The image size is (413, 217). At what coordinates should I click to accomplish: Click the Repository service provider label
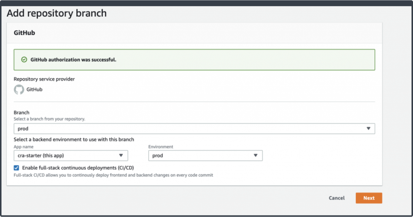click(44, 79)
